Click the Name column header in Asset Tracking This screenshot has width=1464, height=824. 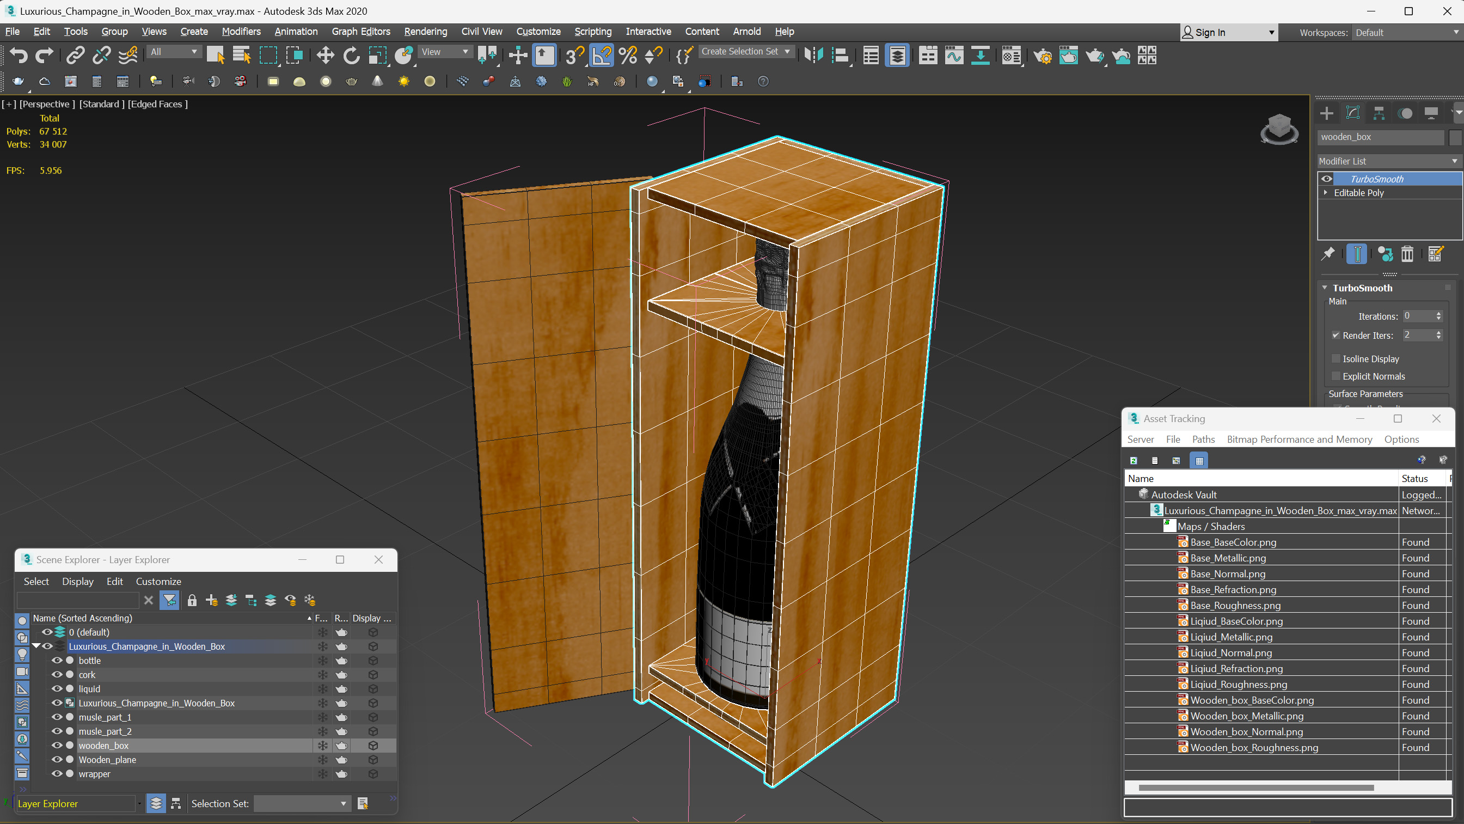pos(1261,478)
